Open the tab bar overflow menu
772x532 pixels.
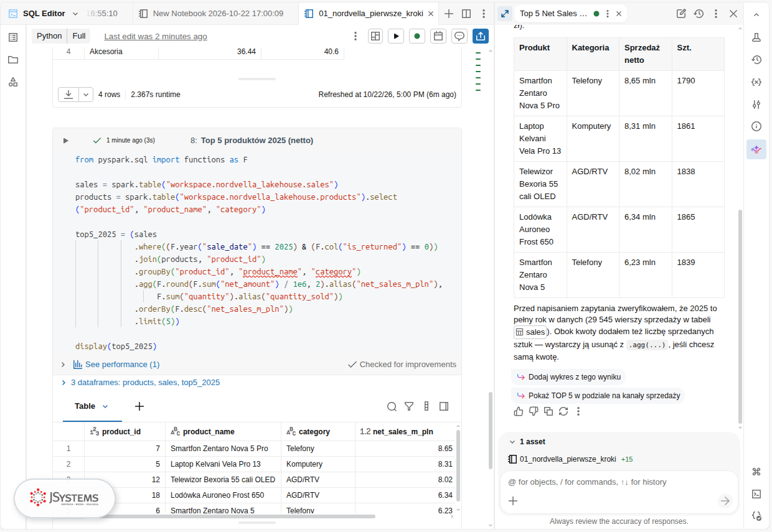point(484,14)
